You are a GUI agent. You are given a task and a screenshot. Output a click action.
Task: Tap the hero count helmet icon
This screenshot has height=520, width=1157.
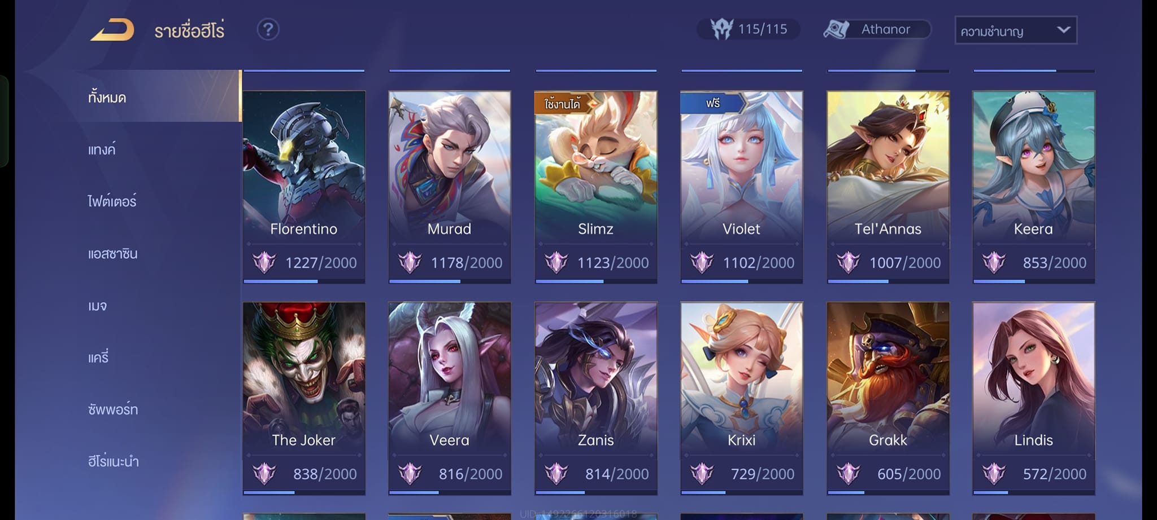click(721, 29)
